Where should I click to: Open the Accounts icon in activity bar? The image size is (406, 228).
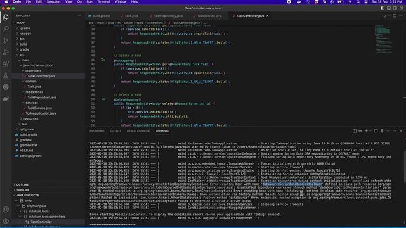(x=6, y=210)
